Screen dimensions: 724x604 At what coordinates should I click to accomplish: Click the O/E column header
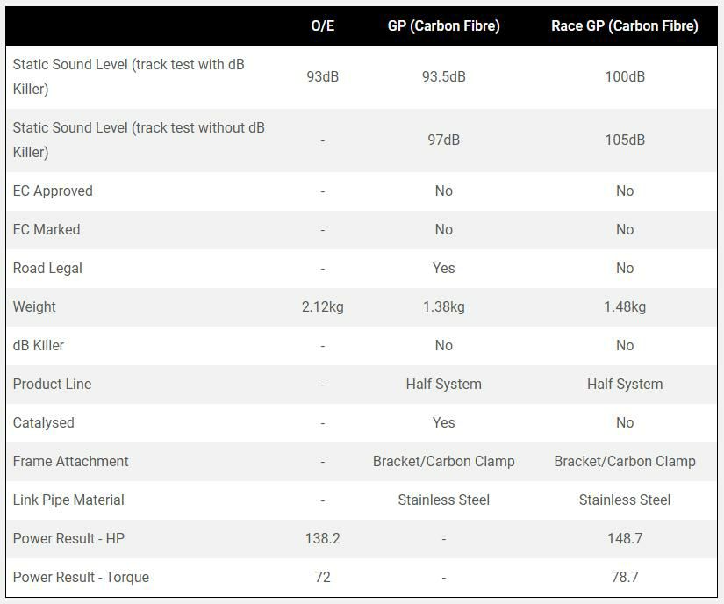pyautogui.click(x=322, y=25)
